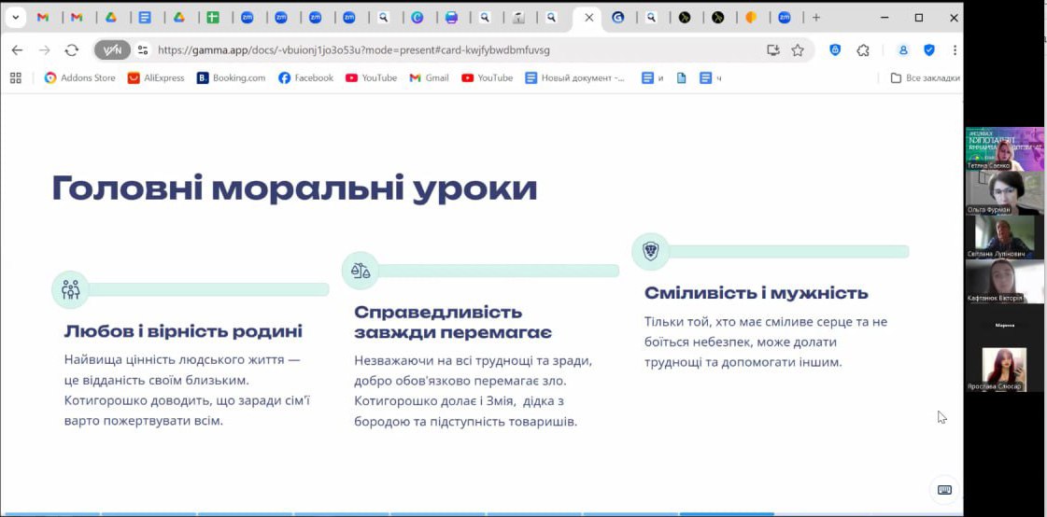The width and height of the screenshot is (1047, 517).
Task: Click the shield icon above Сміливість і мужність
Action: 650,251
